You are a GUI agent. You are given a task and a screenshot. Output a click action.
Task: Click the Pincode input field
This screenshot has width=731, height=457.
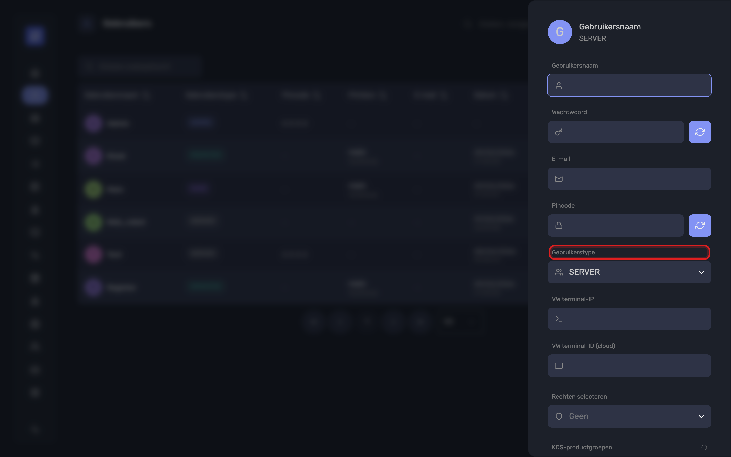point(615,225)
